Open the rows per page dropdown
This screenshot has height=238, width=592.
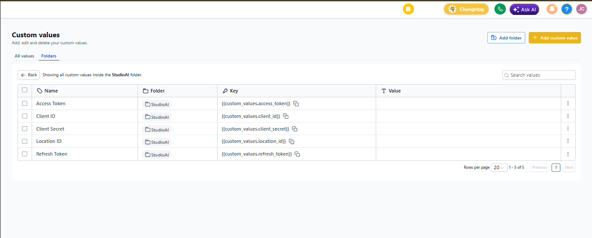499,167
